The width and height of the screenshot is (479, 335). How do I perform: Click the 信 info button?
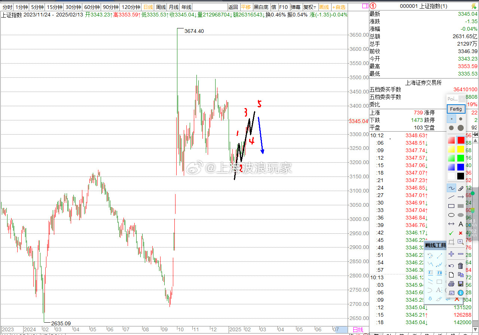point(274,7)
